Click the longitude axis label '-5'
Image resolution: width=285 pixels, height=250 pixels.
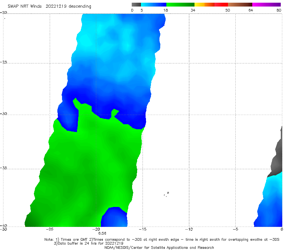[x=235, y=229]
